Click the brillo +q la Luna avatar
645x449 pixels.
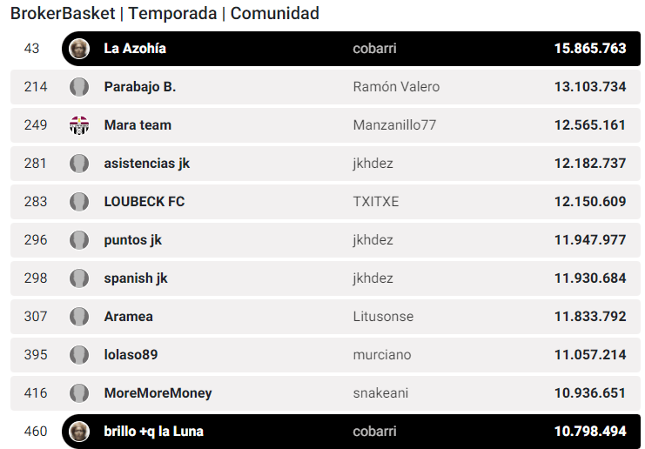coord(79,432)
